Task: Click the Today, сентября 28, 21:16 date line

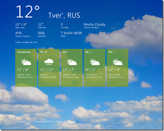Action: pos(26,42)
